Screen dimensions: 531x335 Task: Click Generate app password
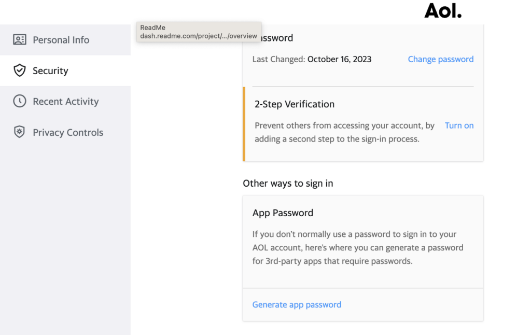pos(297,304)
